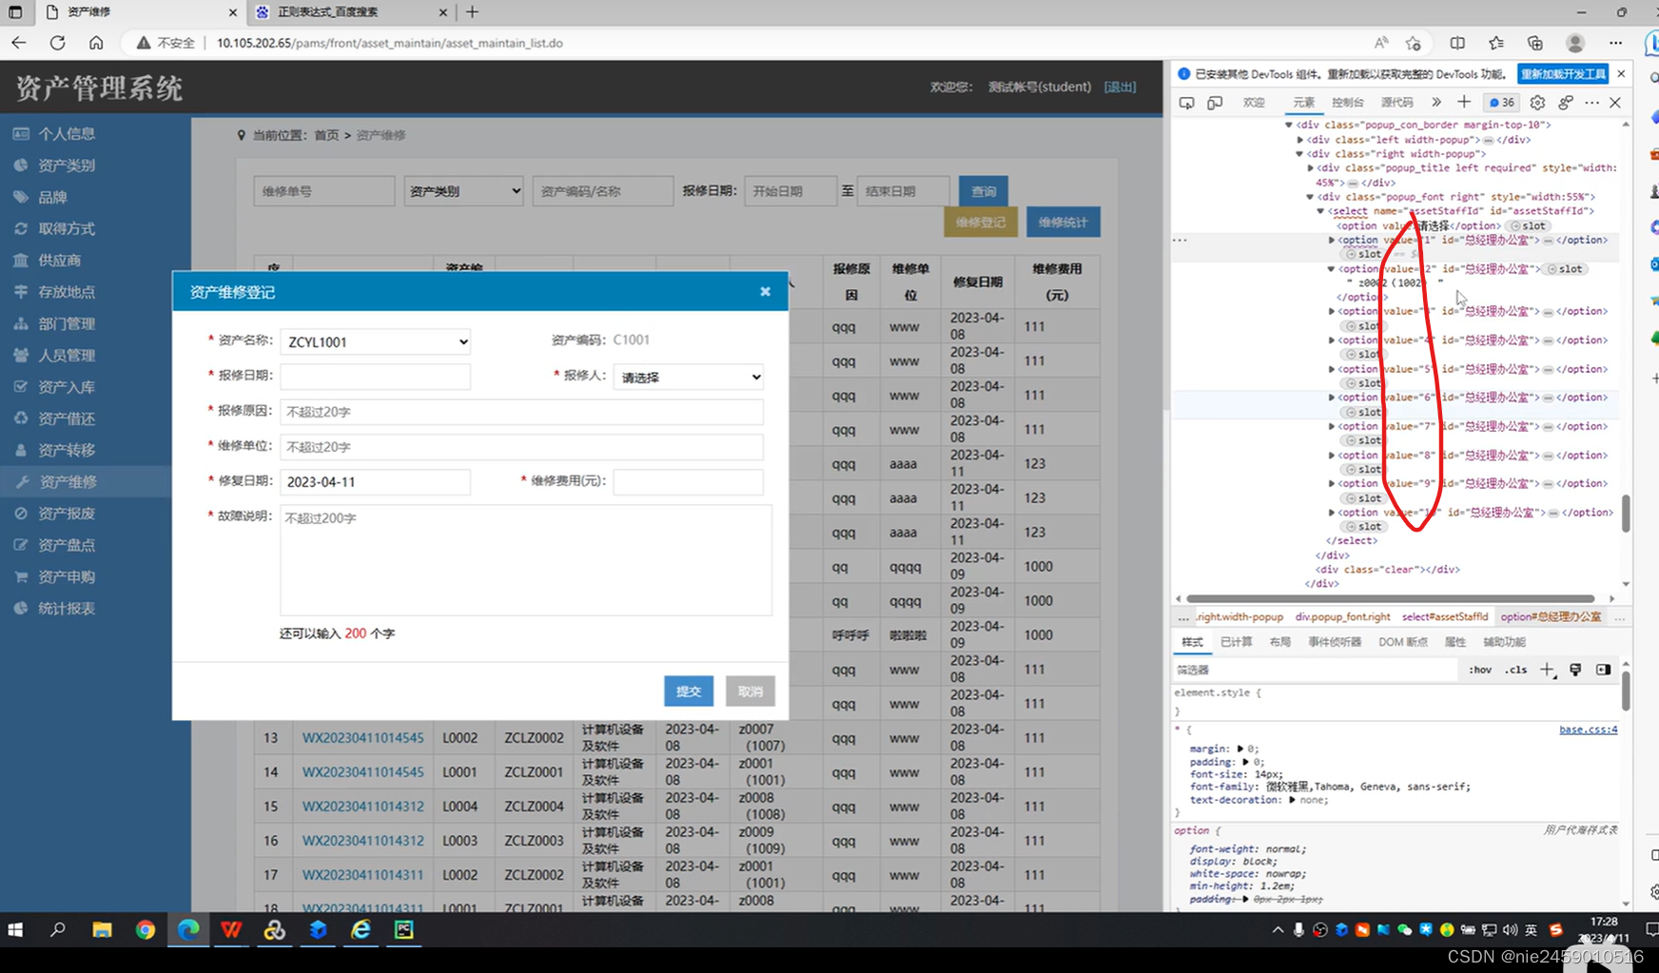Click the plus icon to add DevTools tool
Viewport: 1659px width, 973px height.
point(1464,102)
